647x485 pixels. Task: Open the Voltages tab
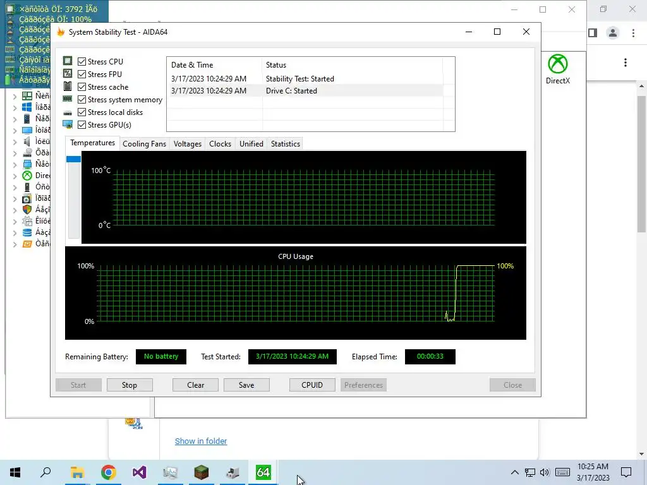click(x=187, y=143)
